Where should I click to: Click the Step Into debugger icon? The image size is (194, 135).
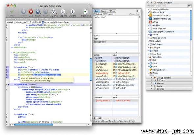[x=63, y=11]
